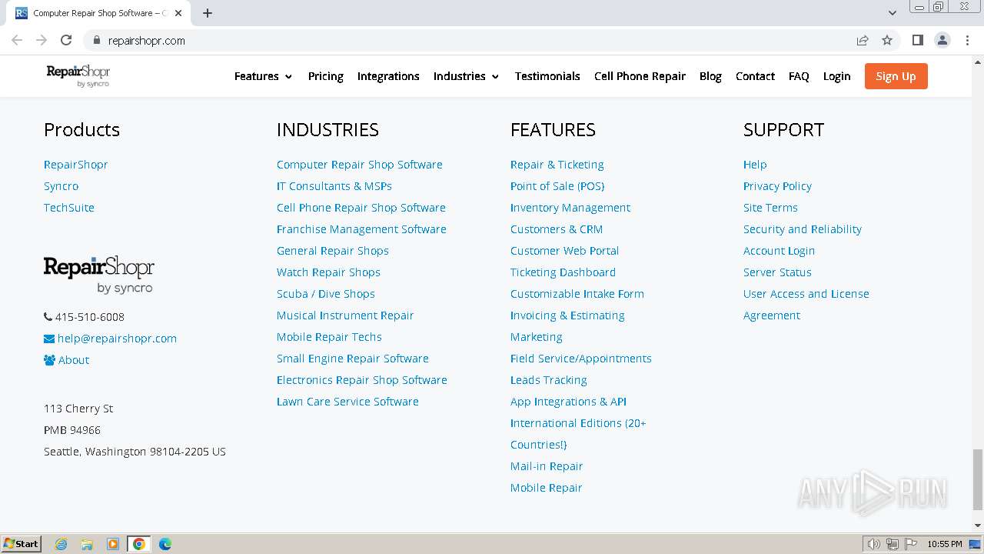Open media player icon in taskbar
This screenshot has width=984, height=554.
tap(113, 543)
